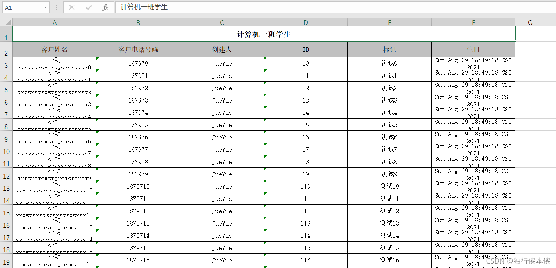Select column G header
The height and width of the screenshot is (268, 556).
(530, 23)
